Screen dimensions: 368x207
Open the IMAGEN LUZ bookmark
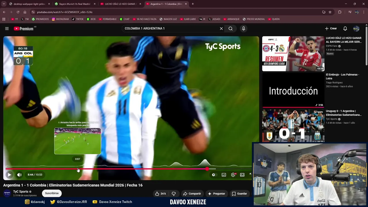click(x=168, y=19)
